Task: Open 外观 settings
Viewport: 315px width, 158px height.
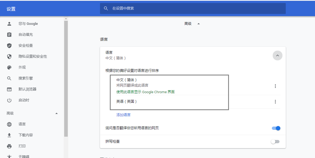Action: pyautogui.click(x=22, y=67)
